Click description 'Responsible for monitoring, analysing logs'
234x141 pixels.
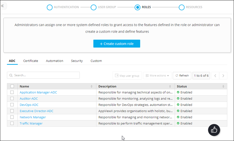pyautogui.click(x=136, y=99)
